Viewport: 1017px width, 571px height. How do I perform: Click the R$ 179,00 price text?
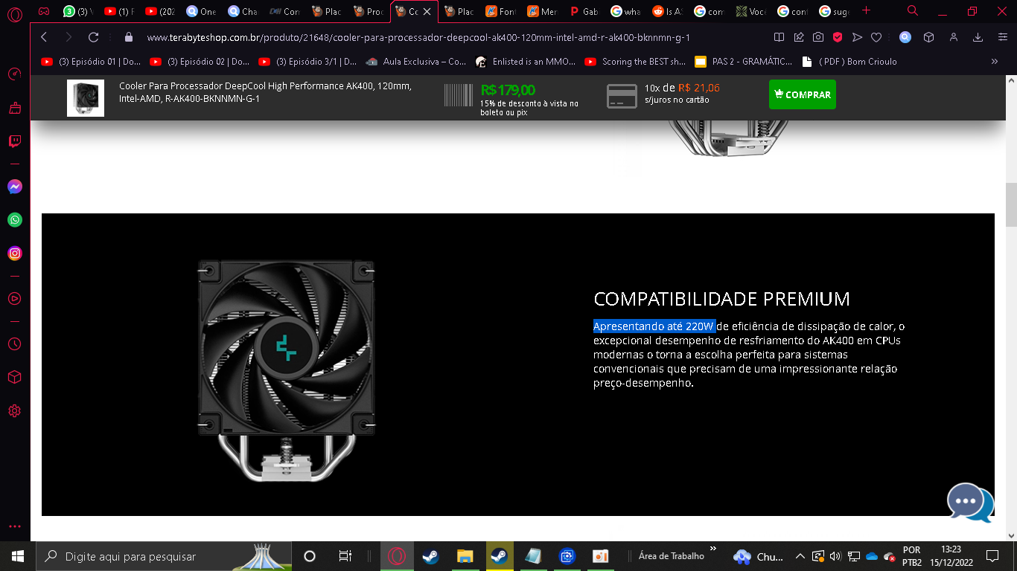pyautogui.click(x=508, y=90)
